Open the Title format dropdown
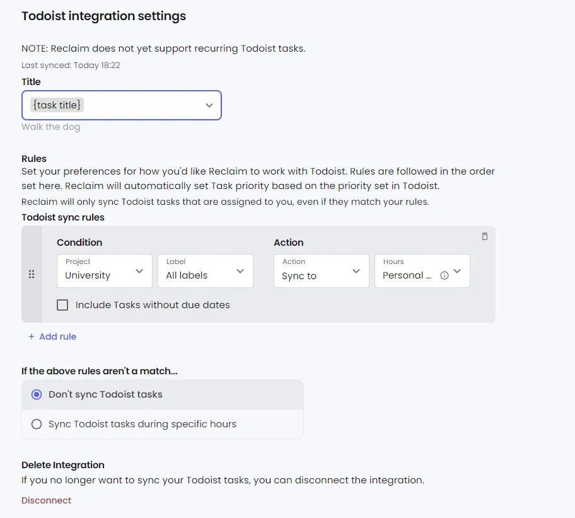 (x=122, y=105)
